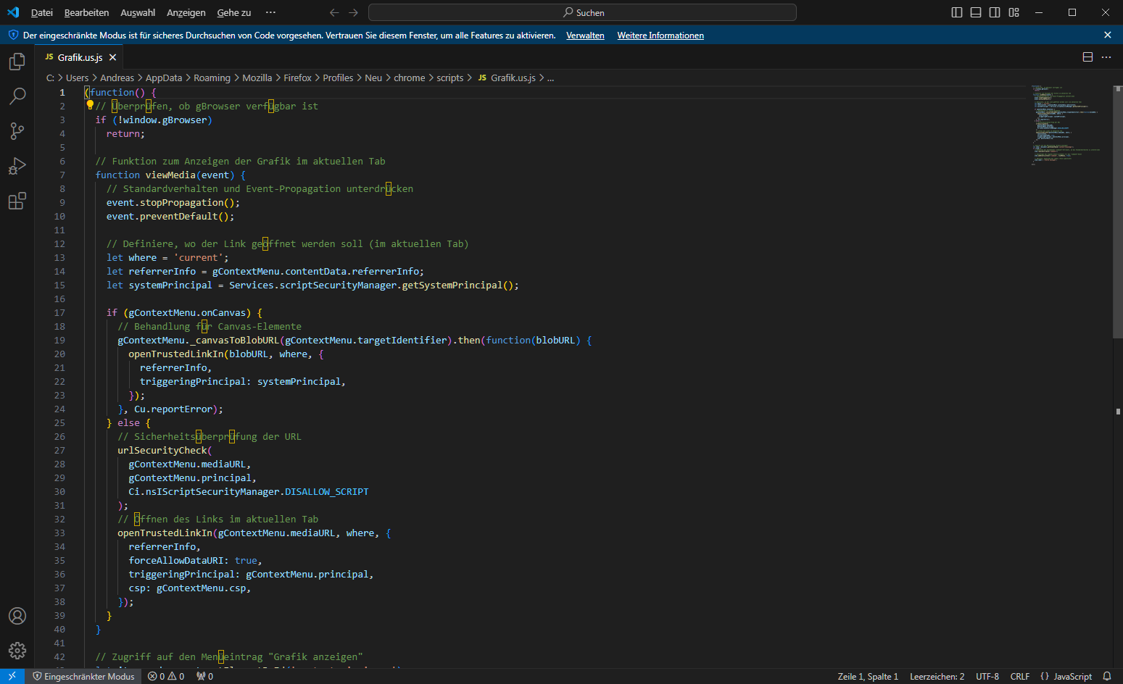
Task: Open the CRLF line ending selector
Action: click(1019, 676)
